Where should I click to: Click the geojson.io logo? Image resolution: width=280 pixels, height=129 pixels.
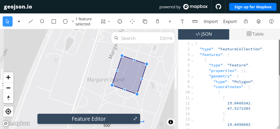pos(18,7)
